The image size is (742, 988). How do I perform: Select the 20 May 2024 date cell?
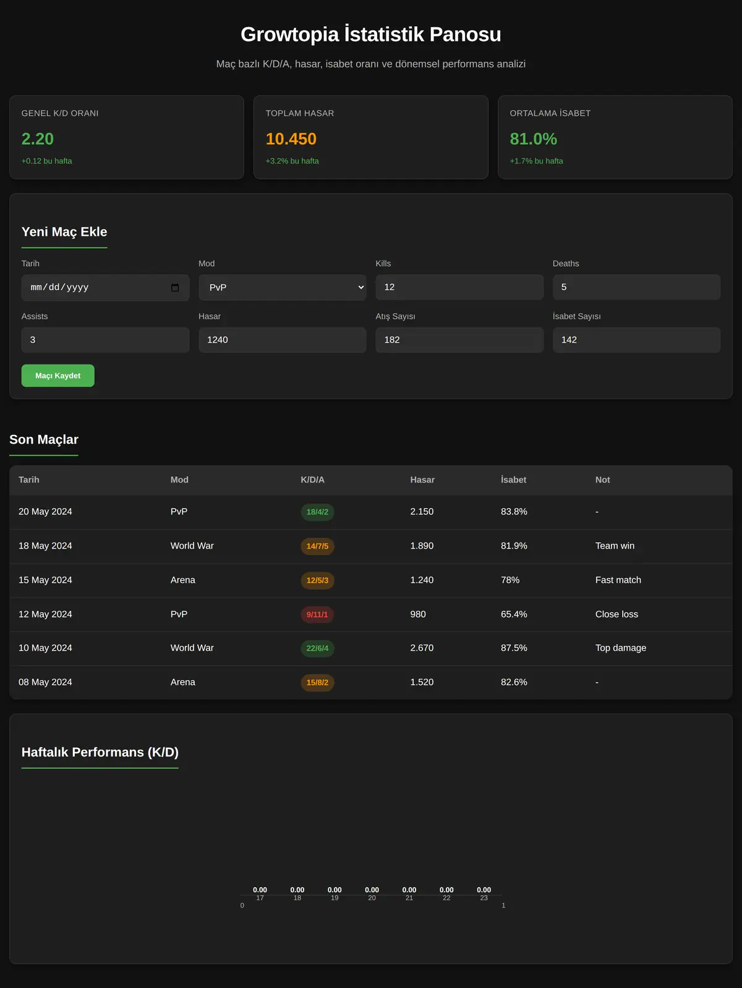pyautogui.click(x=45, y=512)
